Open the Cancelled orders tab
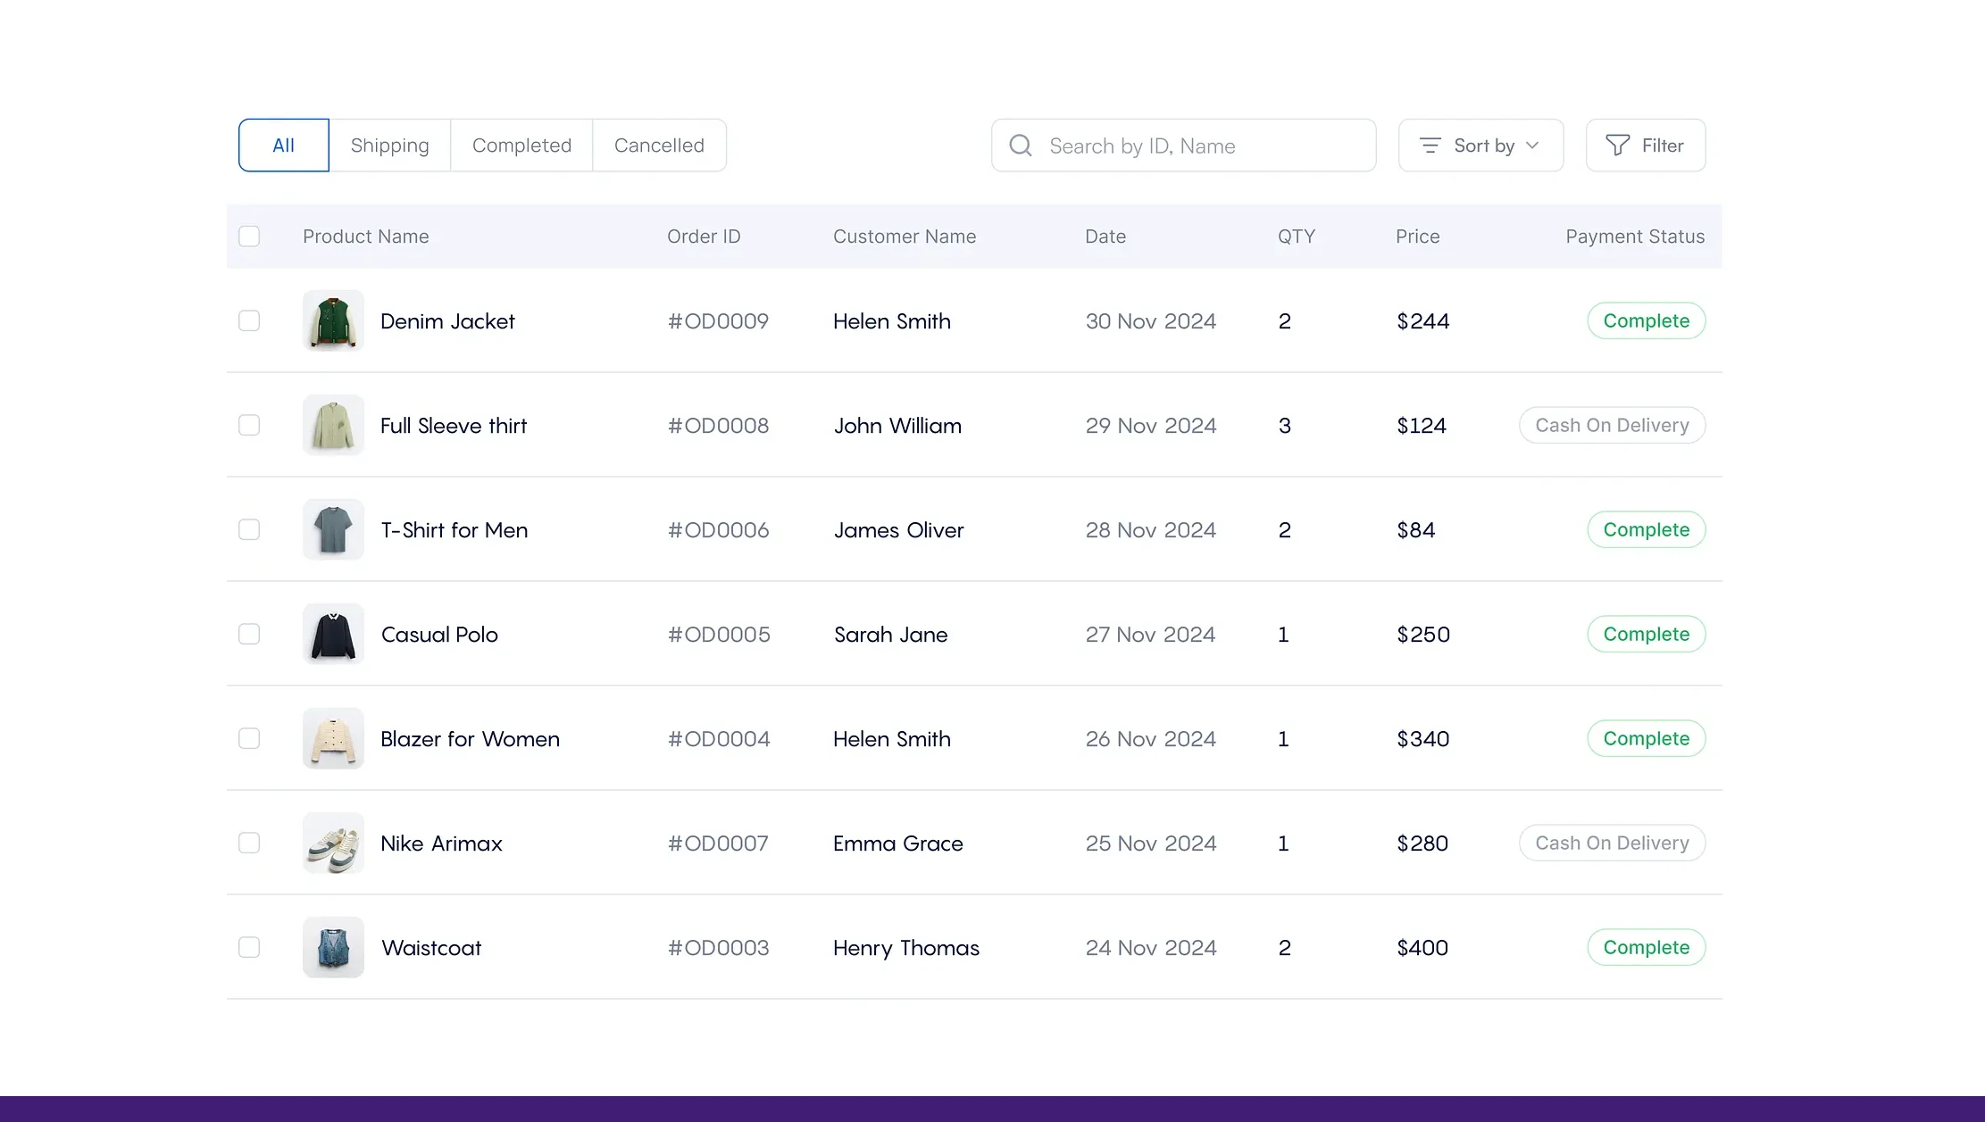This screenshot has height=1122, width=1985. click(659, 145)
